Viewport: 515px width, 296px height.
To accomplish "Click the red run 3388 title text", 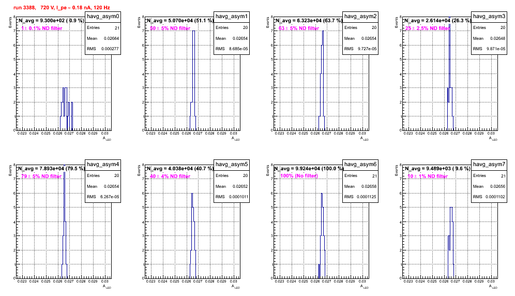I will (62, 7).
